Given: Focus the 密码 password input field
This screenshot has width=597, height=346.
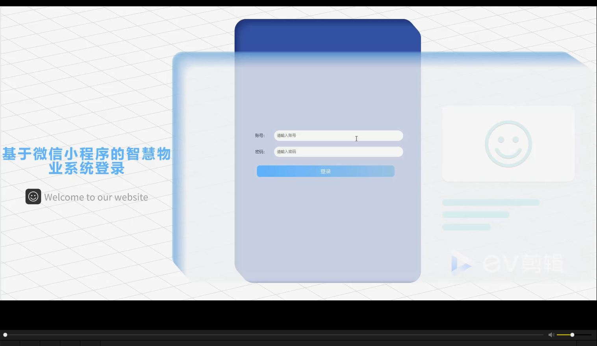Looking at the screenshot, I should point(338,152).
